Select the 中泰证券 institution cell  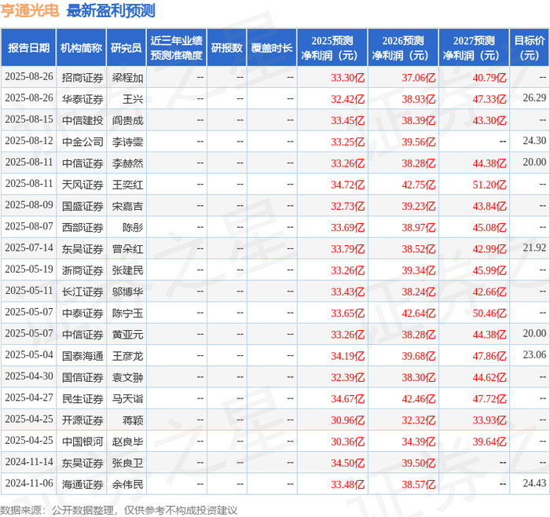click(82, 313)
